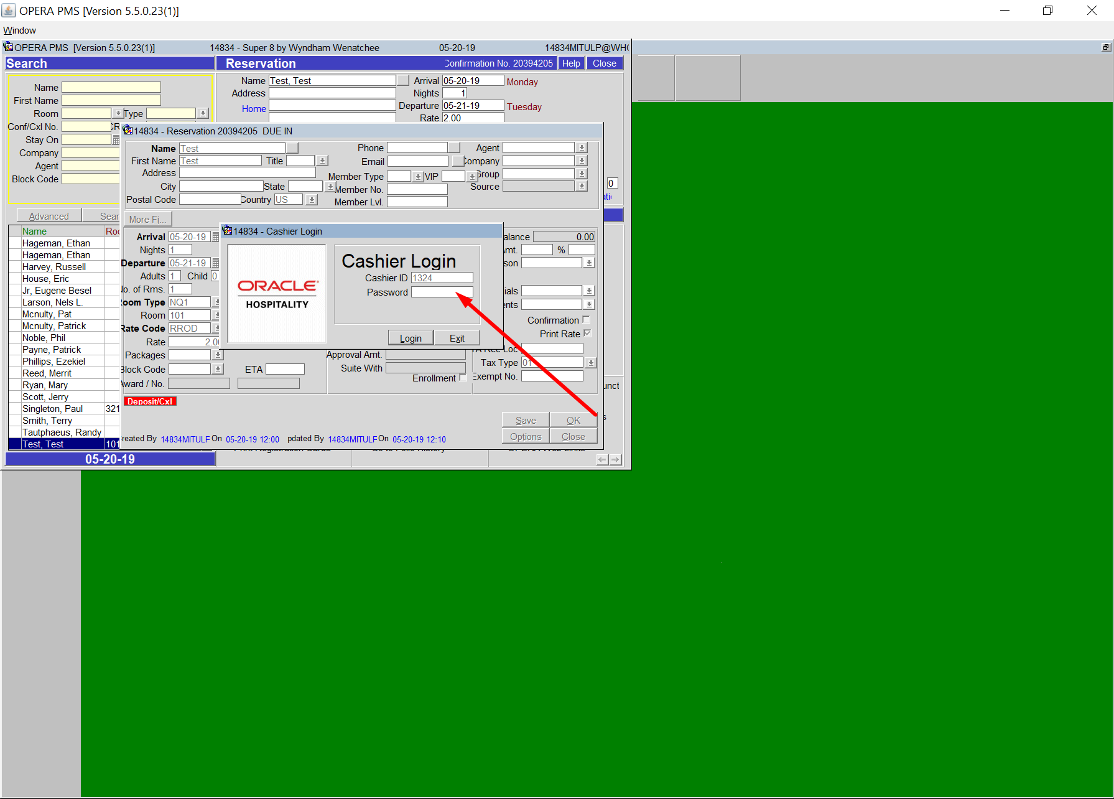This screenshot has width=1114, height=799.
Task: Click the right scroll arrow at bottom
Action: [615, 459]
